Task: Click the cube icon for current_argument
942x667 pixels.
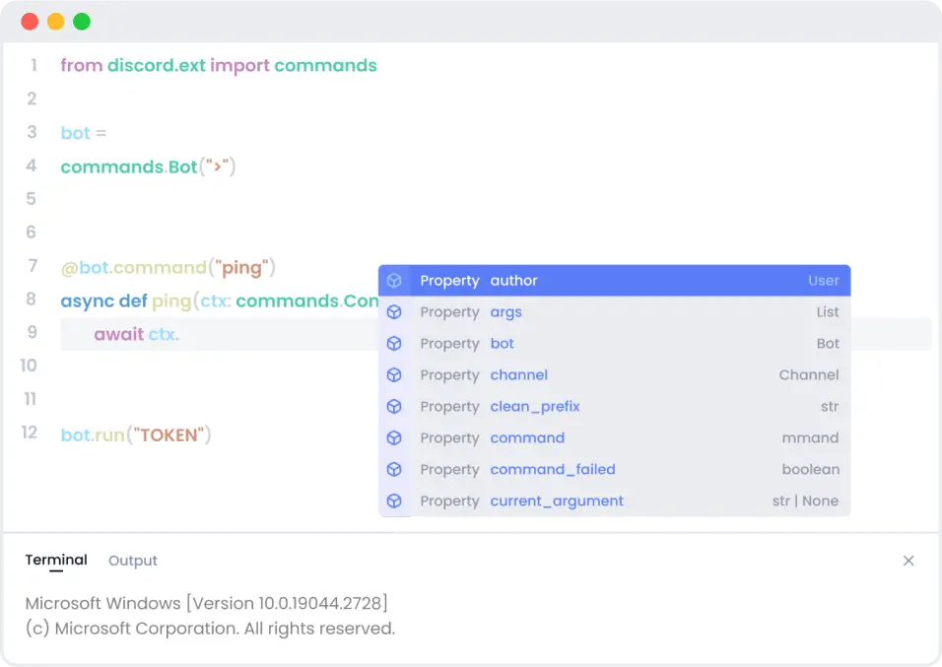Action: [x=394, y=501]
